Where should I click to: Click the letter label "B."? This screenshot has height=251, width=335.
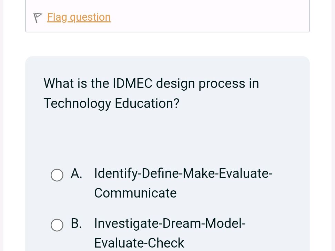pos(76,223)
